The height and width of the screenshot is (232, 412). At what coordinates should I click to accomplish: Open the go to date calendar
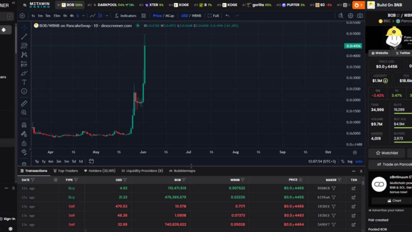point(91,161)
